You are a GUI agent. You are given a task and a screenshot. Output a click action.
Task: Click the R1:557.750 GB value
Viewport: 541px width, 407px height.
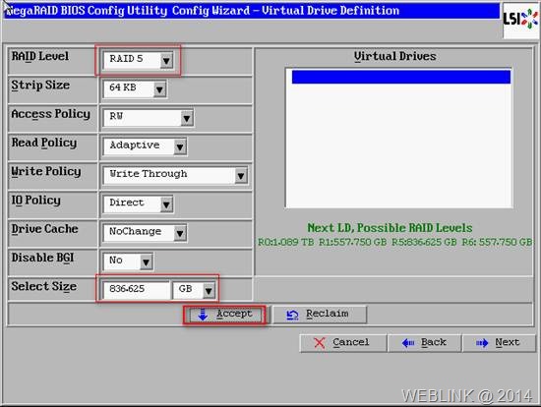tap(352, 242)
